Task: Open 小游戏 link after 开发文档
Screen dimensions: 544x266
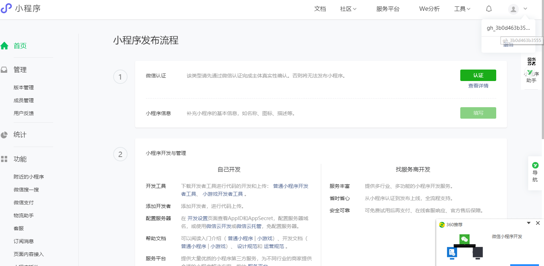Action: (218, 246)
